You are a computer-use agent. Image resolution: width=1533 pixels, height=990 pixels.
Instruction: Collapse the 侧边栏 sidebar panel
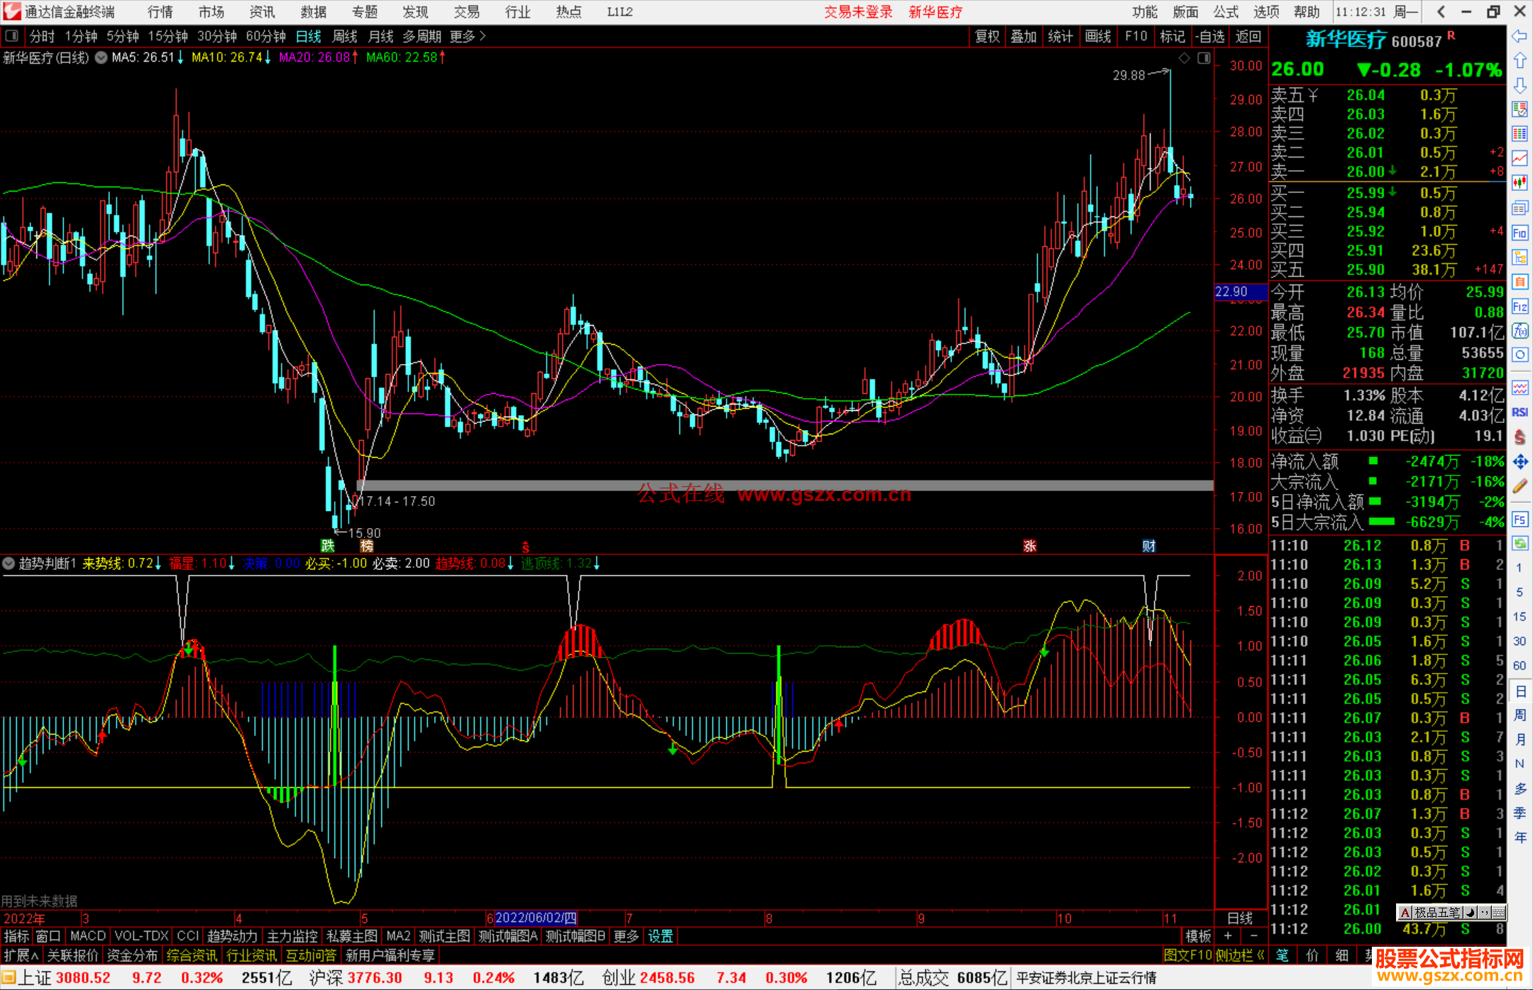point(1240,955)
